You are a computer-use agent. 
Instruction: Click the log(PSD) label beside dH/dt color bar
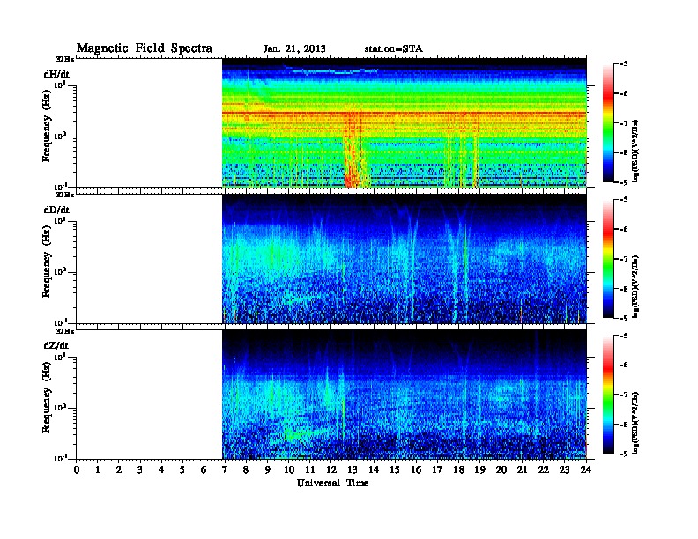pyautogui.click(x=635, y=151)
